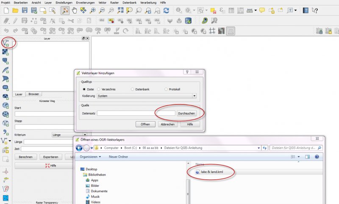Click the Durchsuchen button
This screenshot has width=339, height=204.
point(186,113)
